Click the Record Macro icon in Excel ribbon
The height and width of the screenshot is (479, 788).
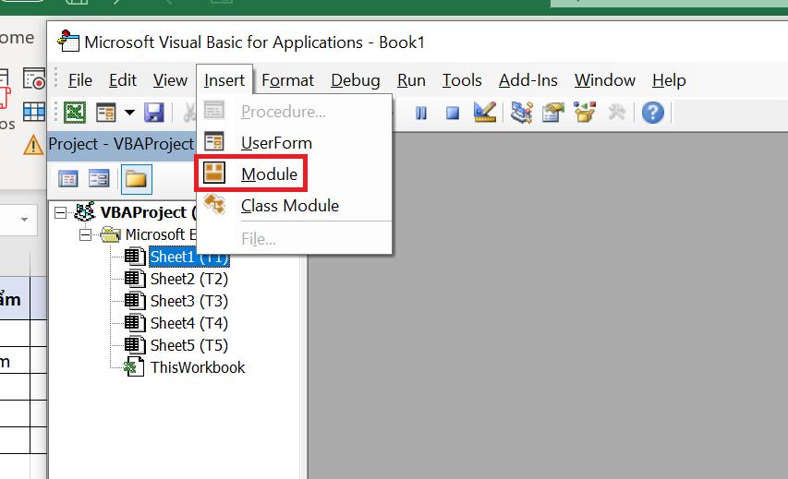pos(34,79)
